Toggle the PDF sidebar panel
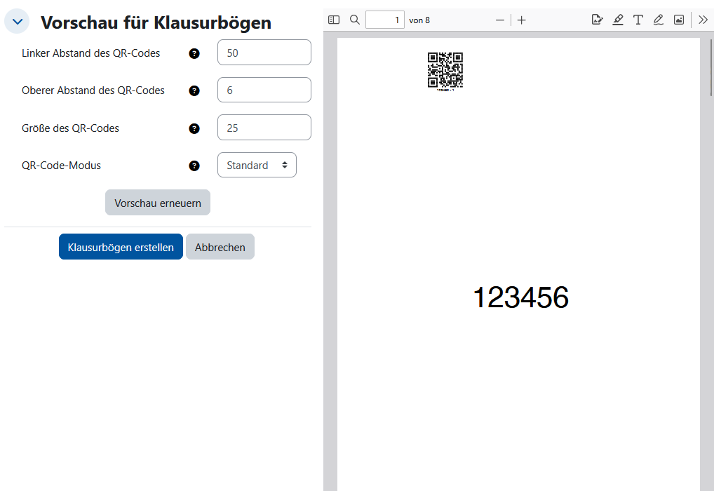Screen dimensions: 714x491 pos(333,20)
